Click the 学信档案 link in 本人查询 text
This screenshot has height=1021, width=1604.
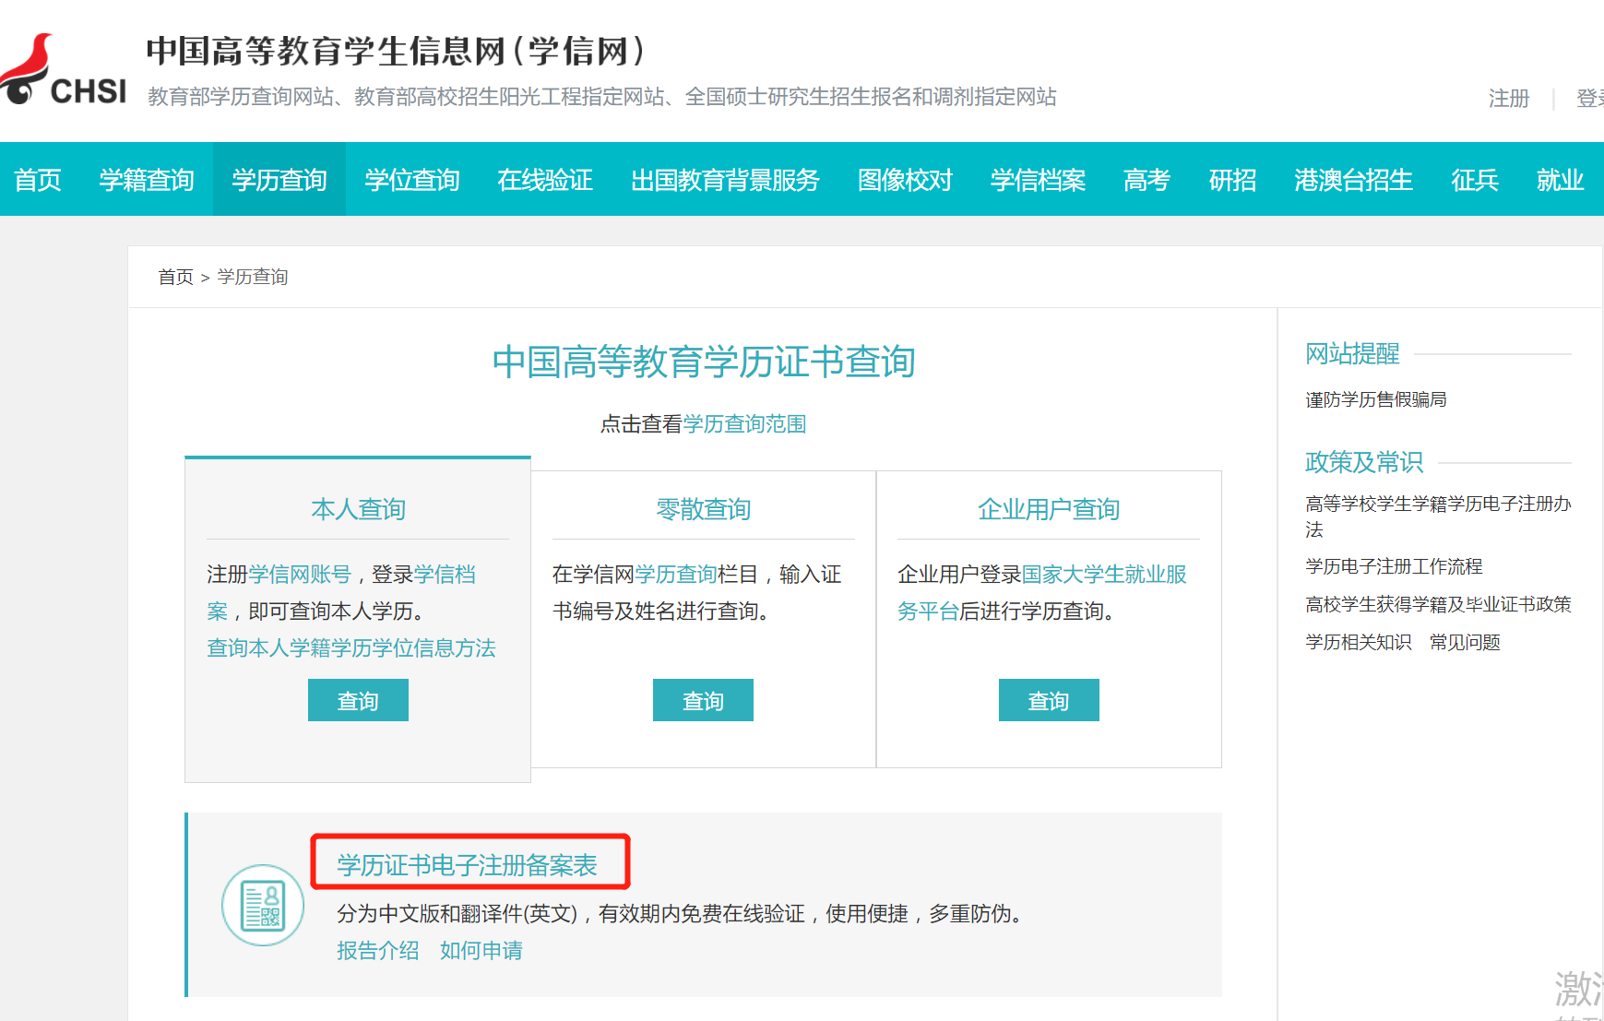[x=445, y=575]
